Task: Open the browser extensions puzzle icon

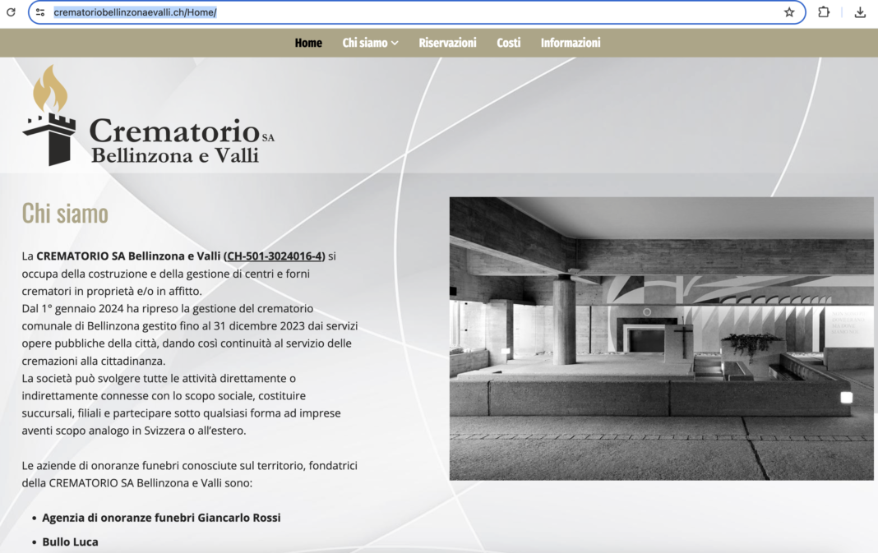Action: point(824,12)
